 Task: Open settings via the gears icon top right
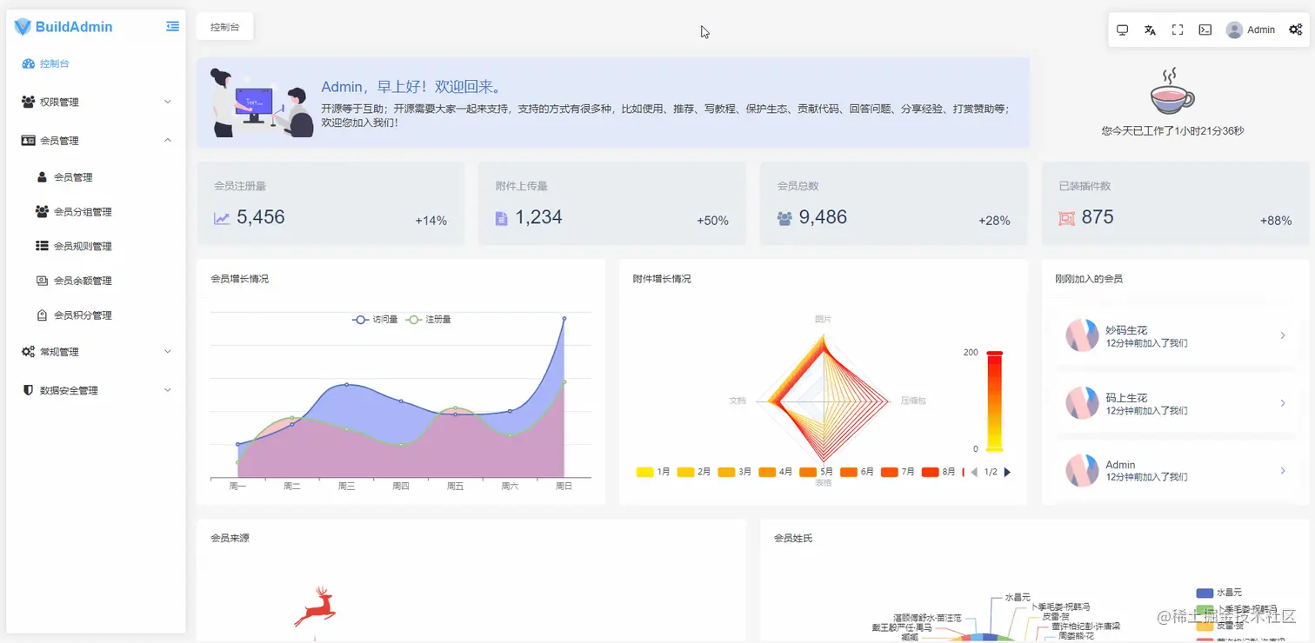tap(1295, 29)
